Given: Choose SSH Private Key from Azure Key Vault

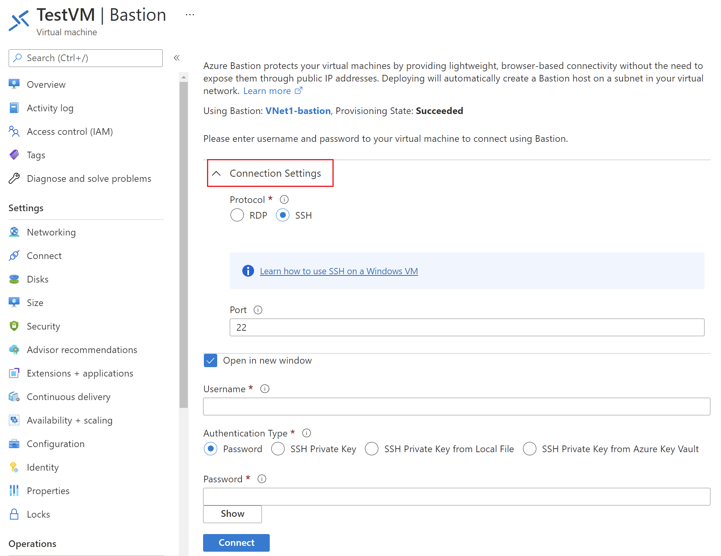Looking at the screenshot, I should click(529, 449).
